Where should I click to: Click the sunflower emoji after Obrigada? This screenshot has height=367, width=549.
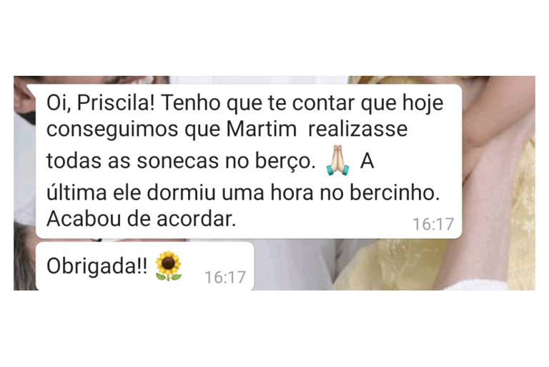point(169,265)
